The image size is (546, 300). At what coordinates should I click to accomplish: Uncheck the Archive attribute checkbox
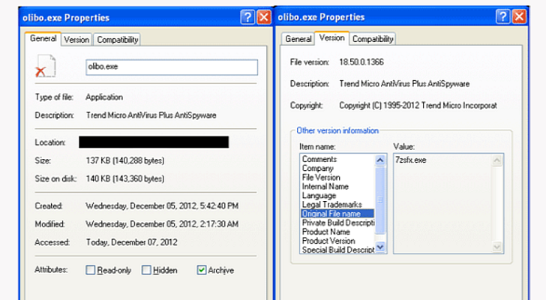click(x=202, y=270)
